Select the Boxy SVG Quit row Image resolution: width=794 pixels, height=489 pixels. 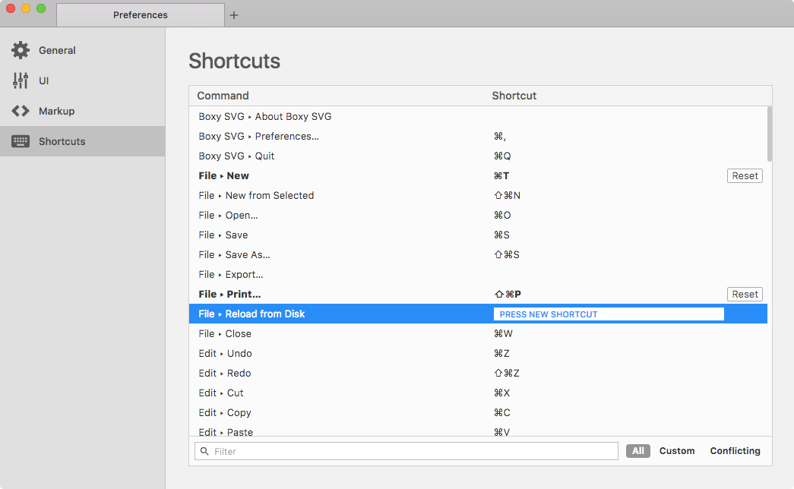pos(478,156)
